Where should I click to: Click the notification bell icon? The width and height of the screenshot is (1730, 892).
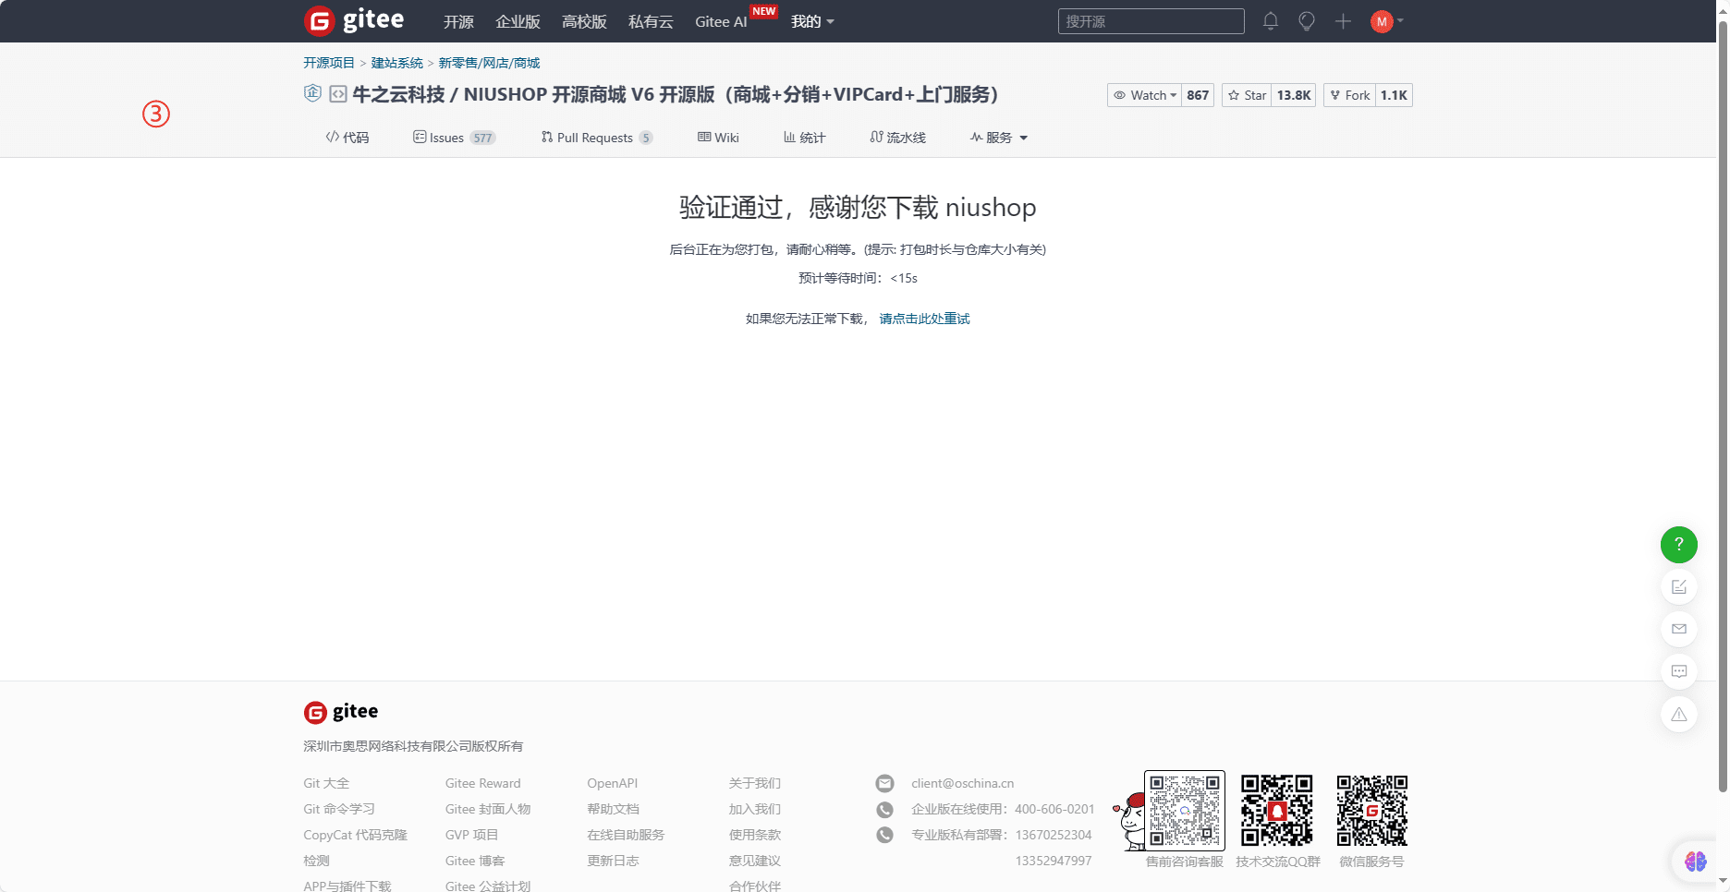1271,21
